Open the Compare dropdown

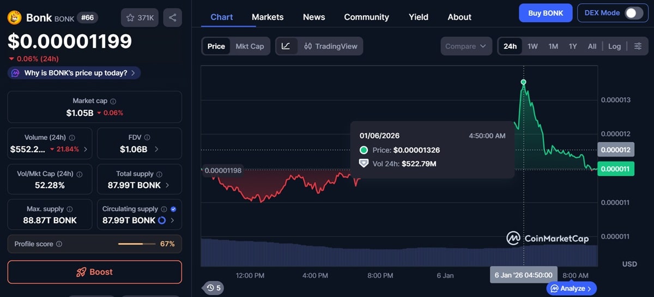click(466, 46)
